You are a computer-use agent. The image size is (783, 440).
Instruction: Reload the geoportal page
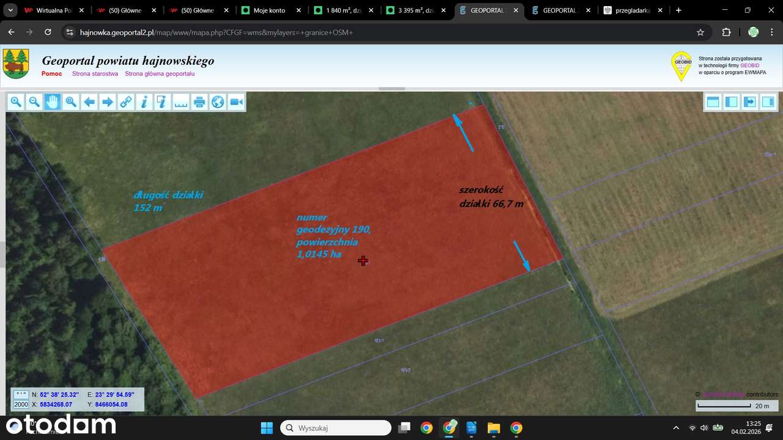pos(48,32)
